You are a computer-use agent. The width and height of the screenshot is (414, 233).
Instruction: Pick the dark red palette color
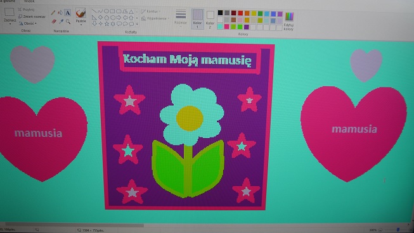click(x=234, y=13)
